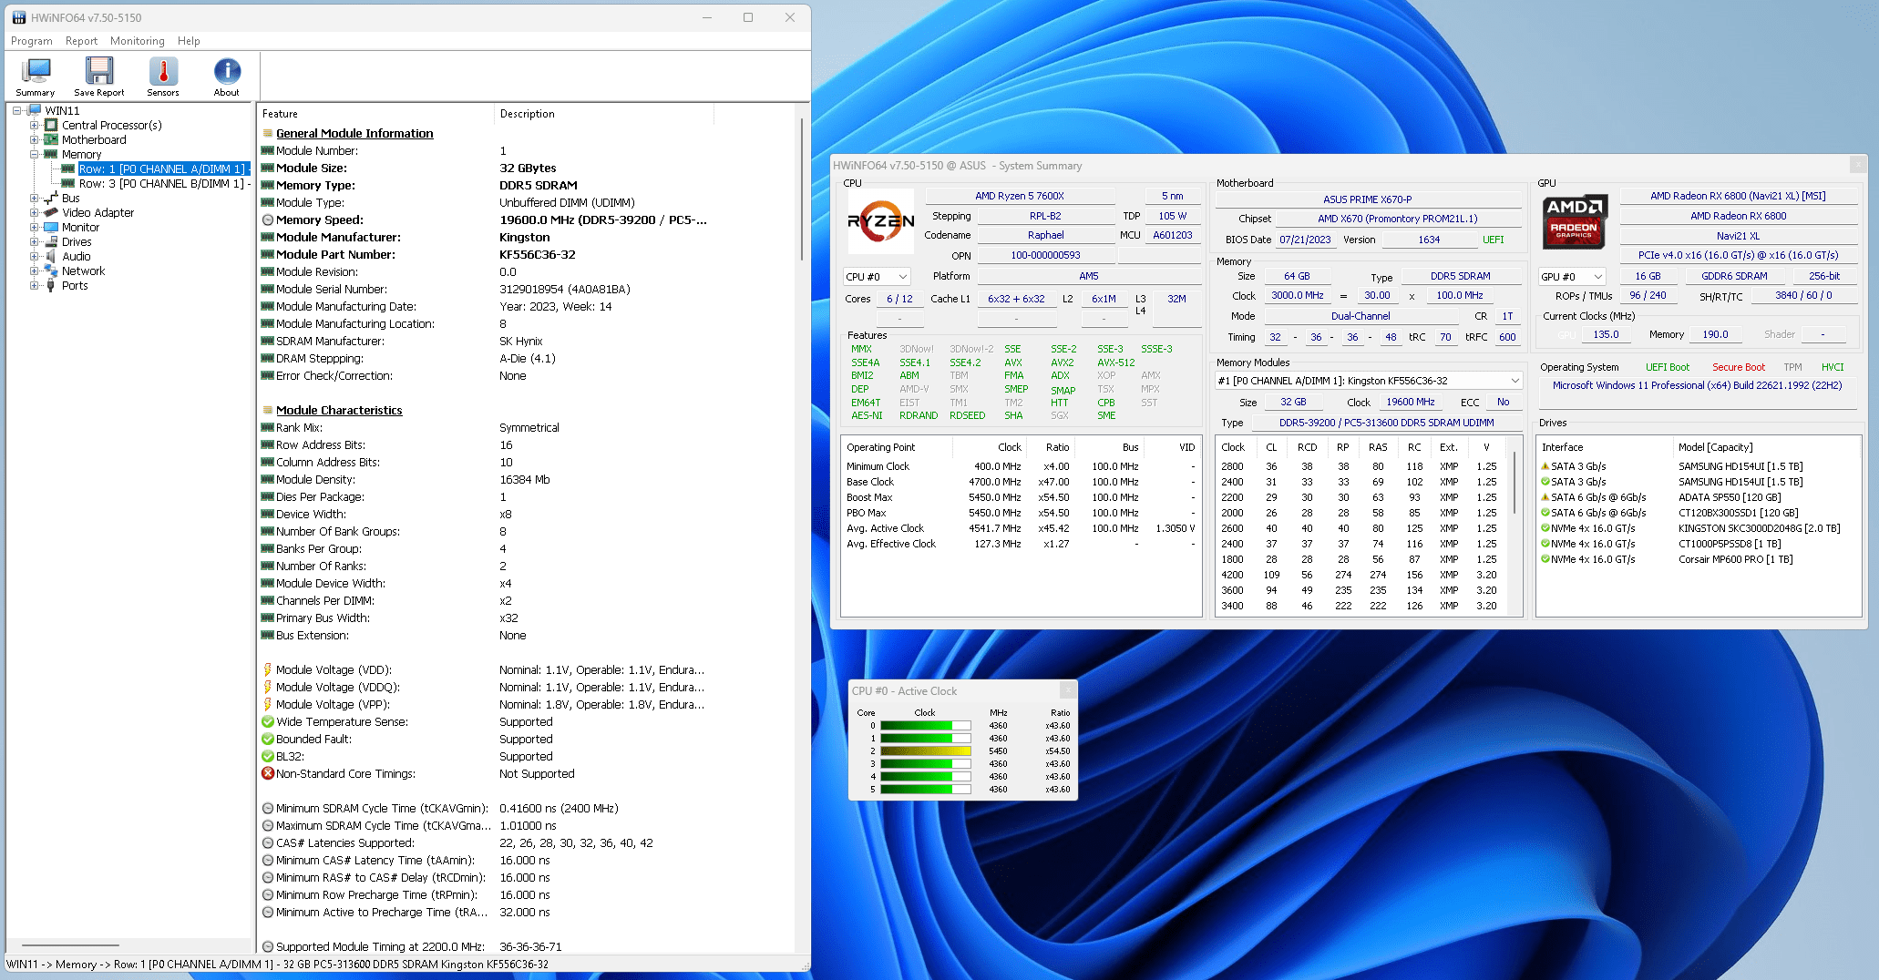
Task: Click core 5 clock bar in Active Clock
Action: tap(925, 790)
